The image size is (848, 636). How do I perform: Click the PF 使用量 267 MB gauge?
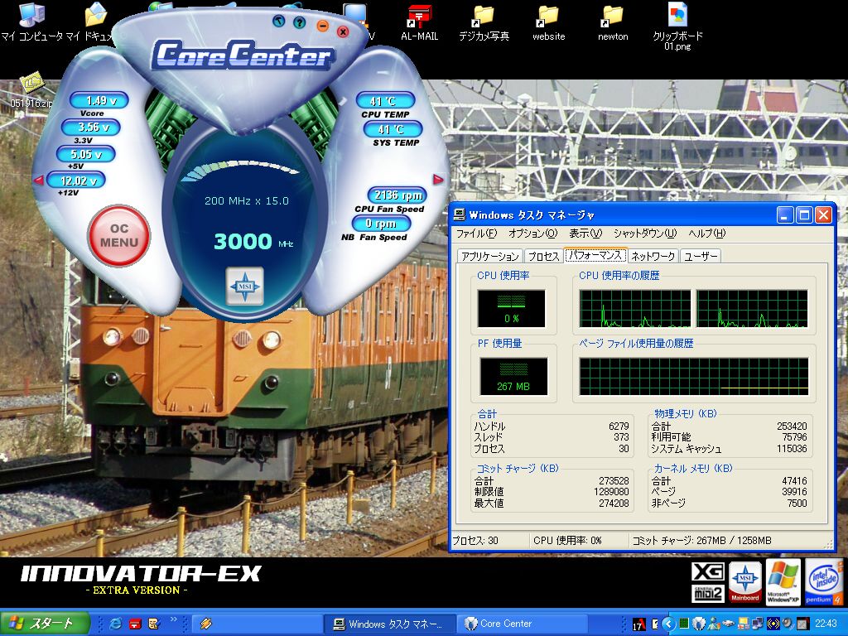point(513,377)
